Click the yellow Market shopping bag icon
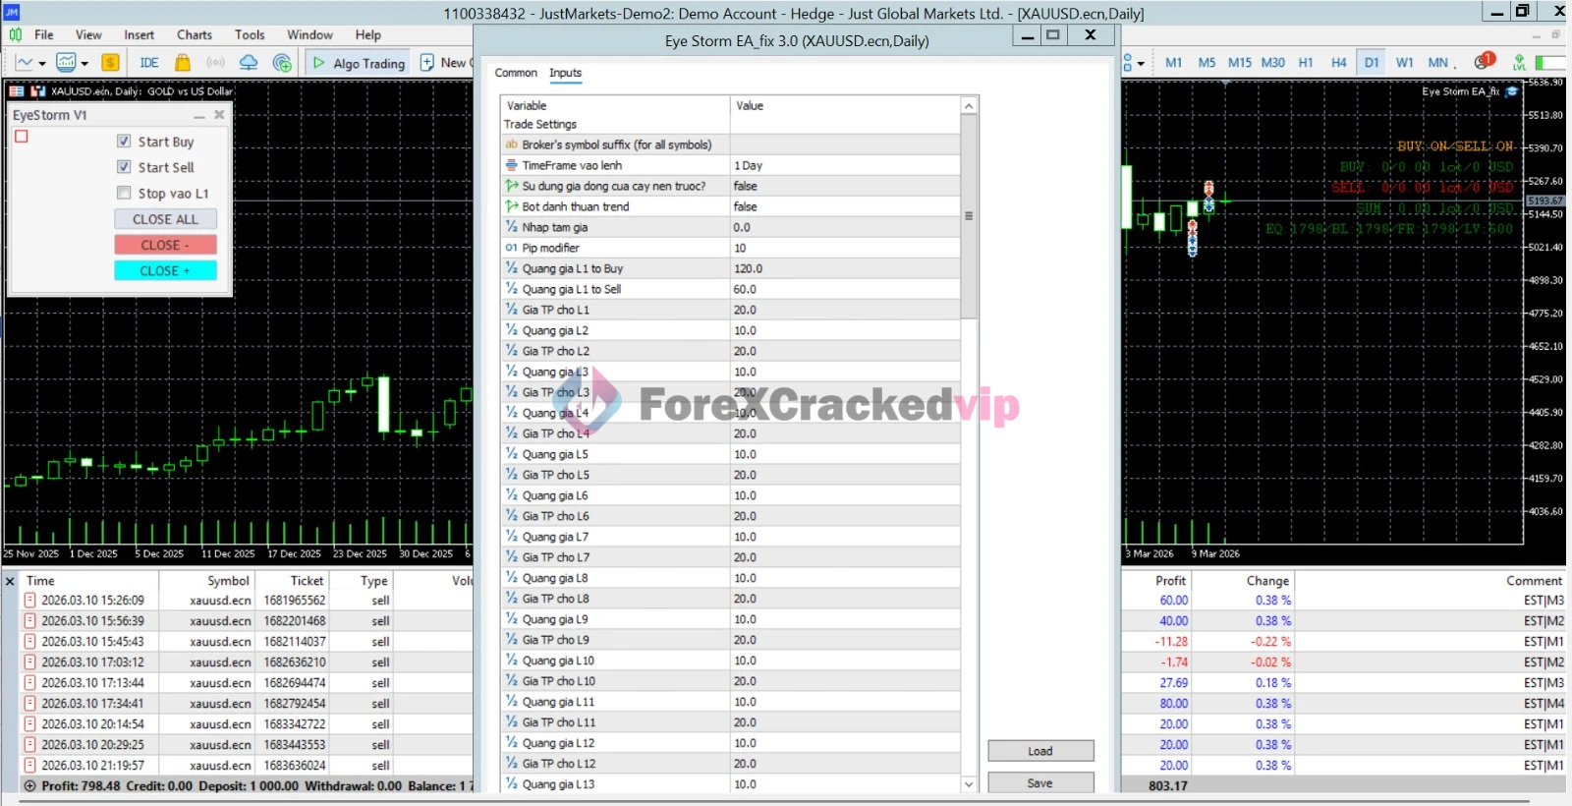This screenshot has width=1572, height=806. click(x=183, y=63)
